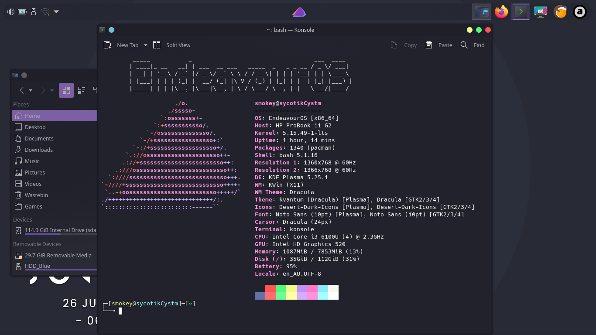596x335 pixels.
Task: Click the 'Battery: 95%' line in terminal
Action: point(276,267)
